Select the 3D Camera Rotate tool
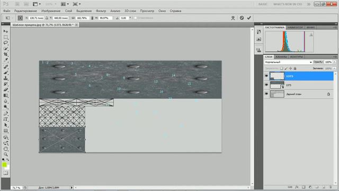 point(6,143)
